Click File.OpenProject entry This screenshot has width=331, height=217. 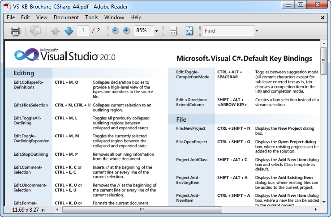point(191,142)
